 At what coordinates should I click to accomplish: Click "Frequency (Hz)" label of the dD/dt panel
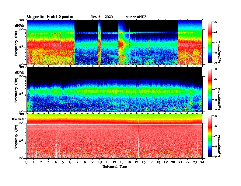click(x=16, y=90)
